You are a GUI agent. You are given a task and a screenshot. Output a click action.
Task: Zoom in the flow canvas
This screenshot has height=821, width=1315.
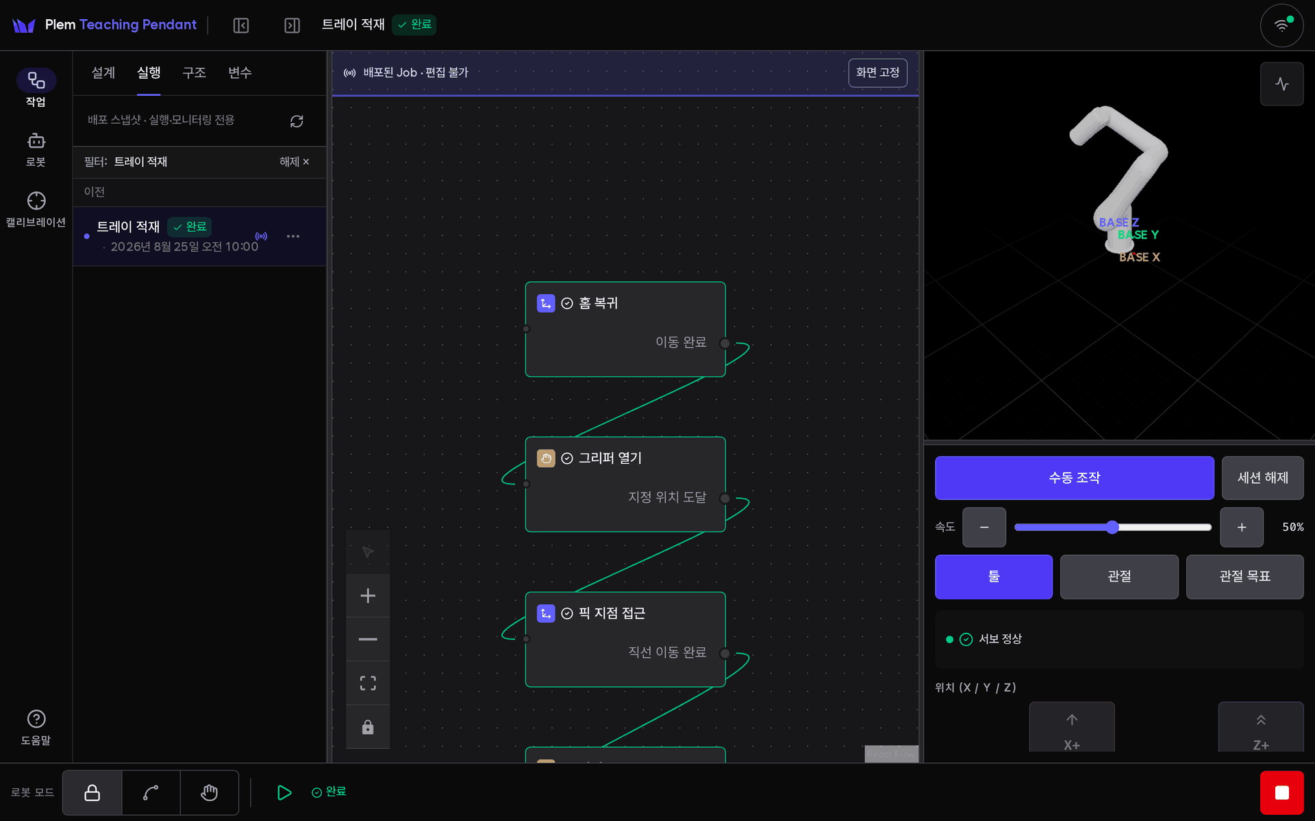coord(368,596)
